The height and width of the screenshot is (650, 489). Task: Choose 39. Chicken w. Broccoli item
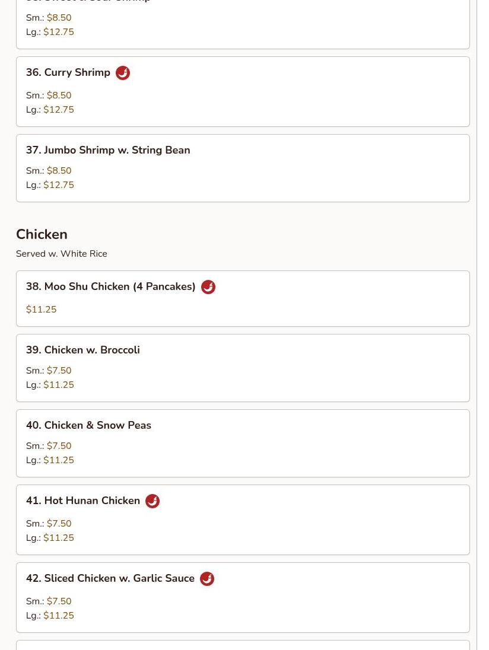click(83, 350)
